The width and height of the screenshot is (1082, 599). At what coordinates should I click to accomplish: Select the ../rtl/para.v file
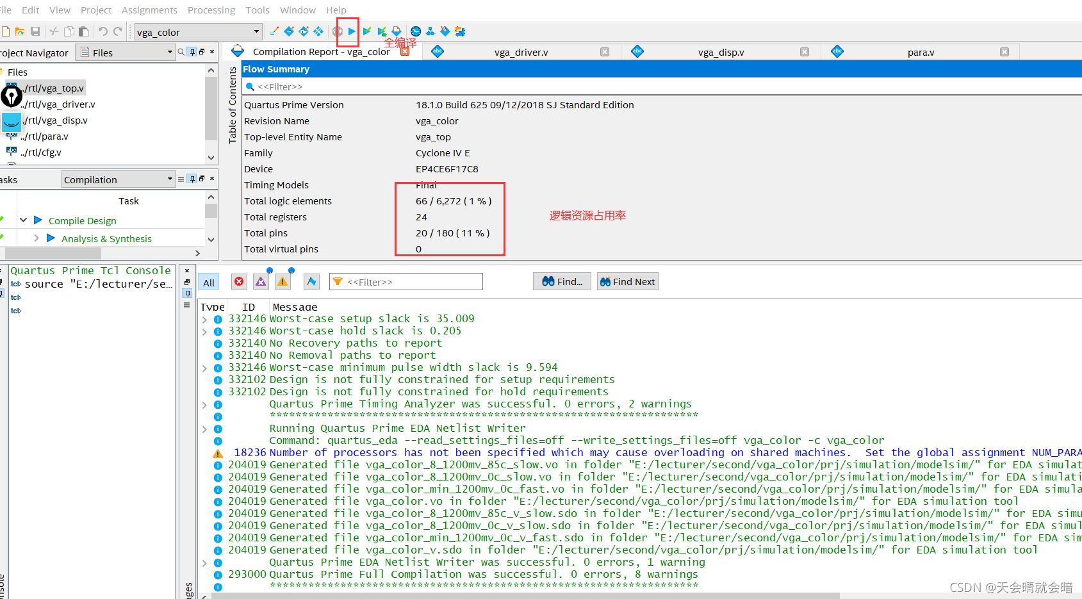pos(45,136)
